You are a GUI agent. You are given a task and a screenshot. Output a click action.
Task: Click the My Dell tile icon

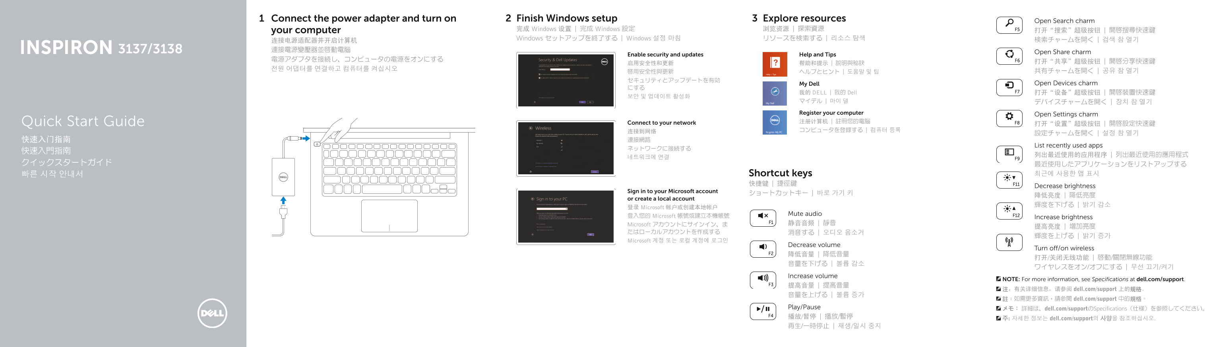coord(775,93)
